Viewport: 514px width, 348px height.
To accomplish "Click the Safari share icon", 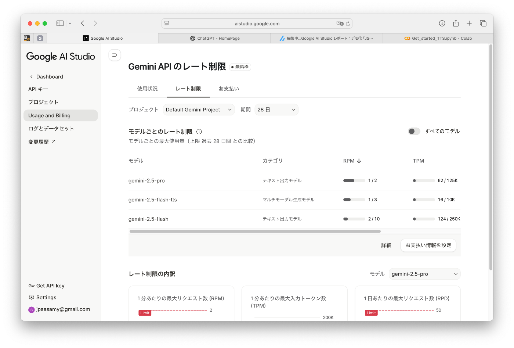I will pos(456,23).
